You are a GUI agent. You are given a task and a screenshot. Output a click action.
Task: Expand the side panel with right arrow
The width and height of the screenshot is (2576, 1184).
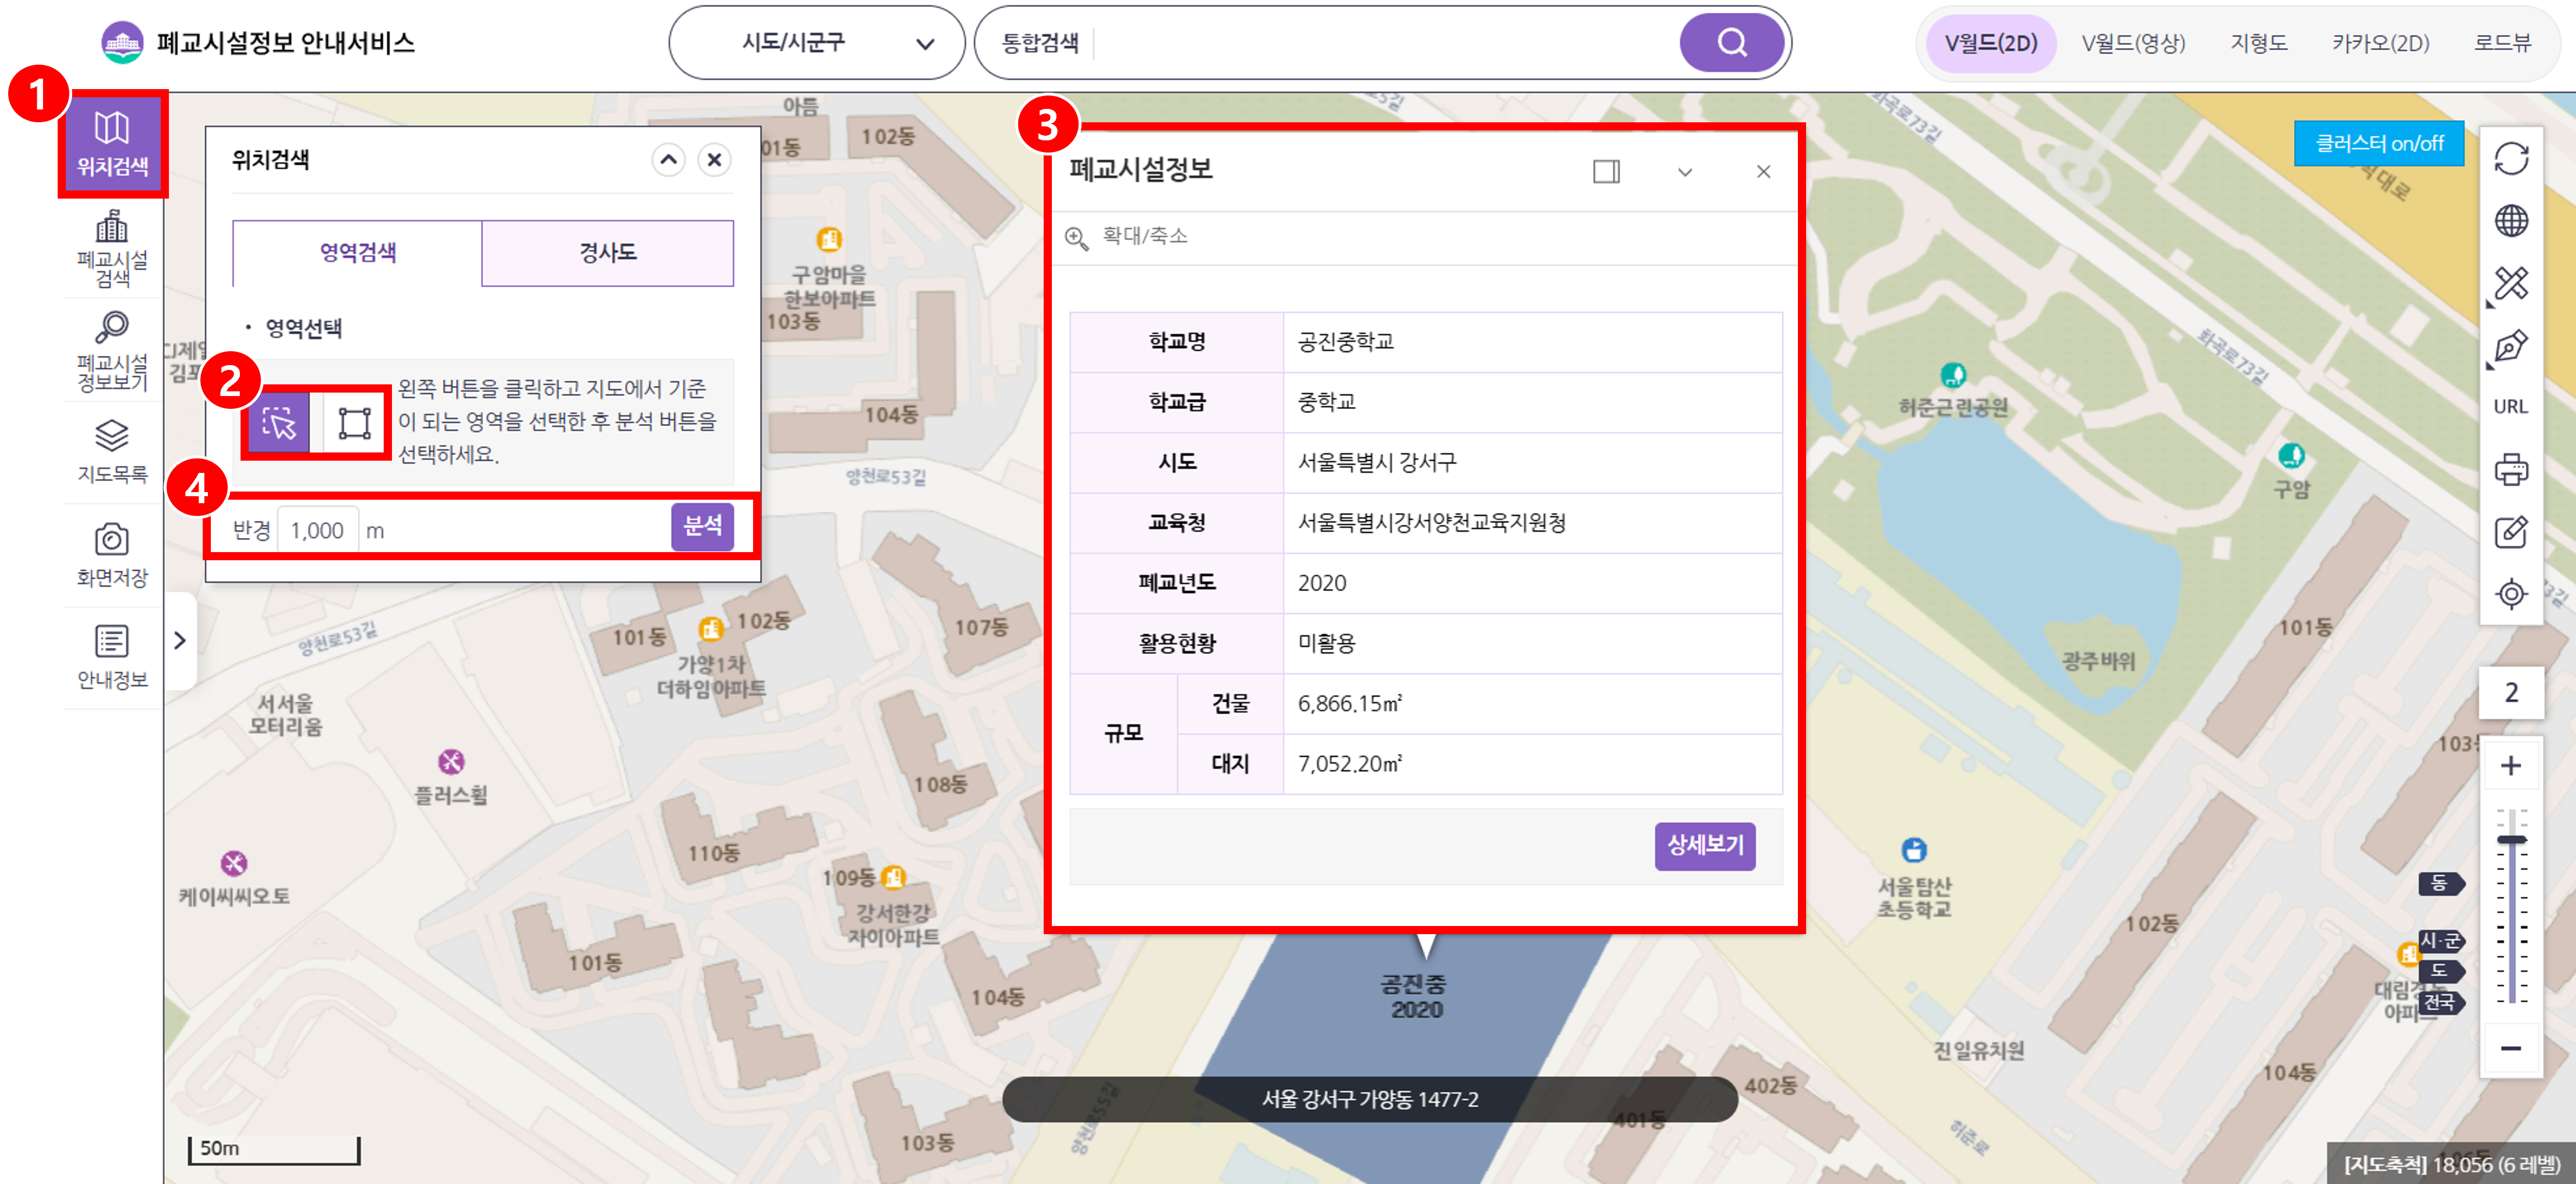[x=180, y=640]
